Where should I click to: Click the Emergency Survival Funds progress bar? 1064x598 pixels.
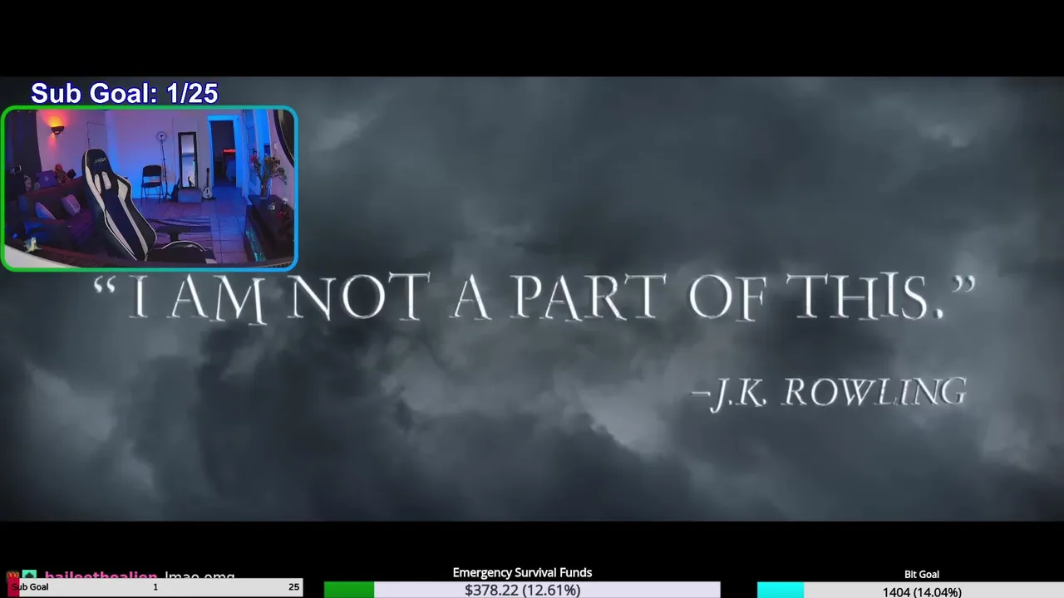(x=522, y=590)
